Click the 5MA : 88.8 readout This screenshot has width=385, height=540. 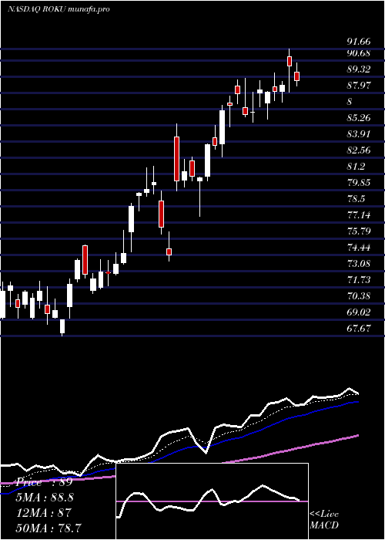45,498
